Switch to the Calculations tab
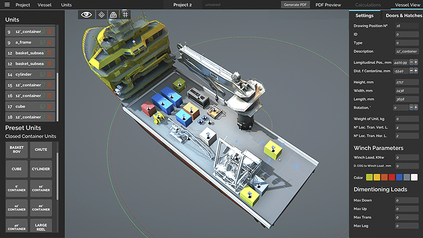The image size is (423, 238). (x=368, y=5)
